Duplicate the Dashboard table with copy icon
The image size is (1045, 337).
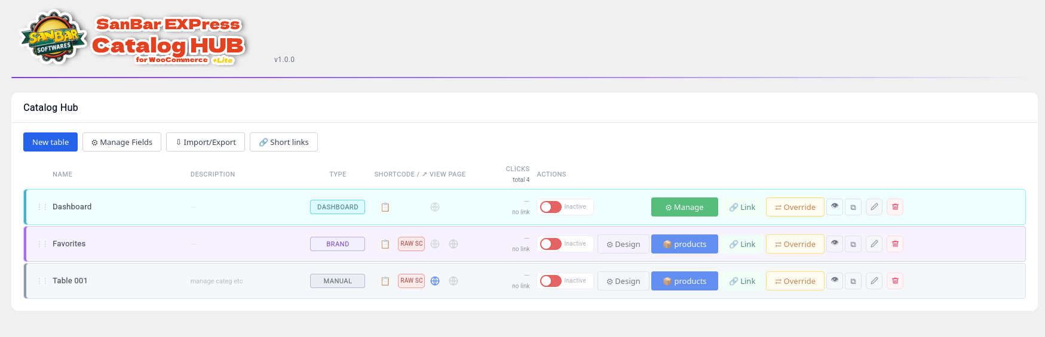tap(853, 207)
